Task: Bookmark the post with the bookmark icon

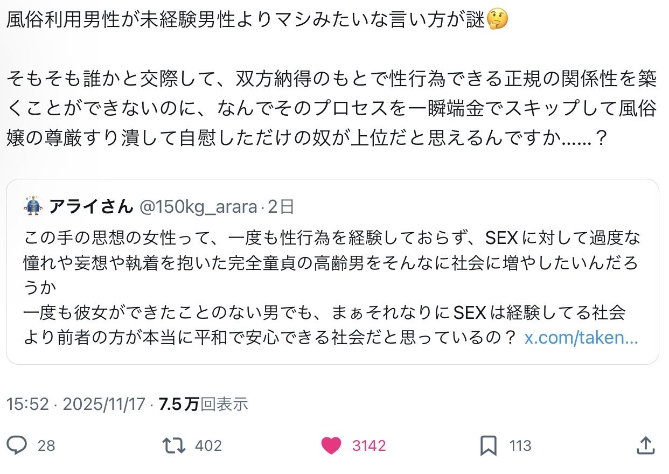Action: [488, 445]
